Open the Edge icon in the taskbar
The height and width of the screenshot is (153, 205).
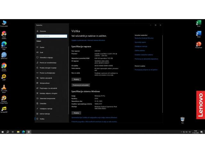[23, 132]
